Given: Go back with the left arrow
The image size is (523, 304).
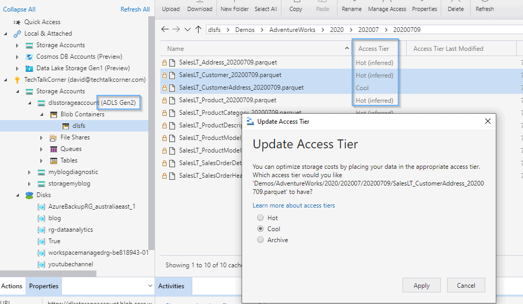Looking at the screenshot, I should [165, 29].
